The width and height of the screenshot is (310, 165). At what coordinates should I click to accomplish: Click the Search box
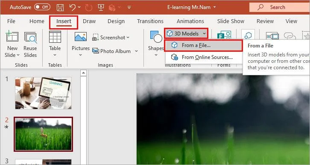[x=279, y=7]
